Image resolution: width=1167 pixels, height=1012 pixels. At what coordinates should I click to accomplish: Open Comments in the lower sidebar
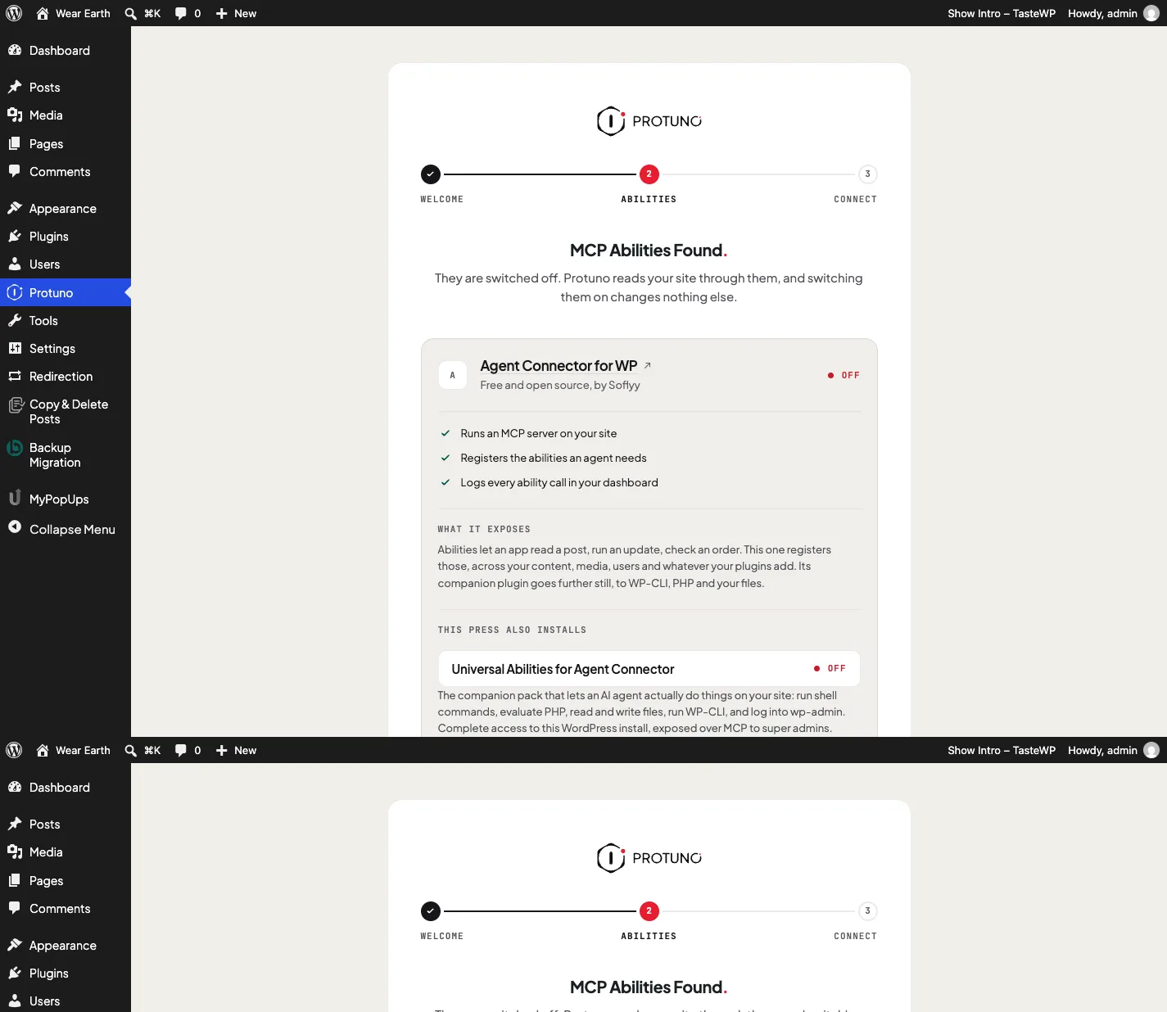click(x=66, y=908)
